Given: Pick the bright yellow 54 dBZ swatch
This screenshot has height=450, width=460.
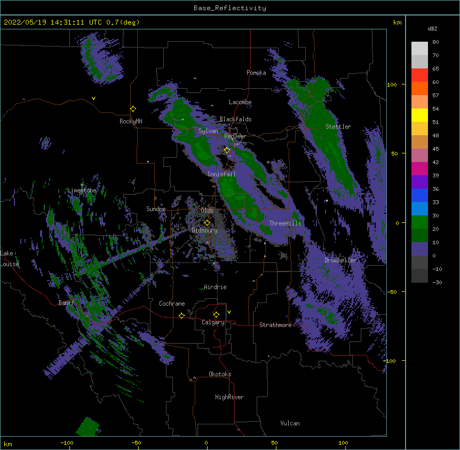Looking at the screenshot, I should point(419,115).
